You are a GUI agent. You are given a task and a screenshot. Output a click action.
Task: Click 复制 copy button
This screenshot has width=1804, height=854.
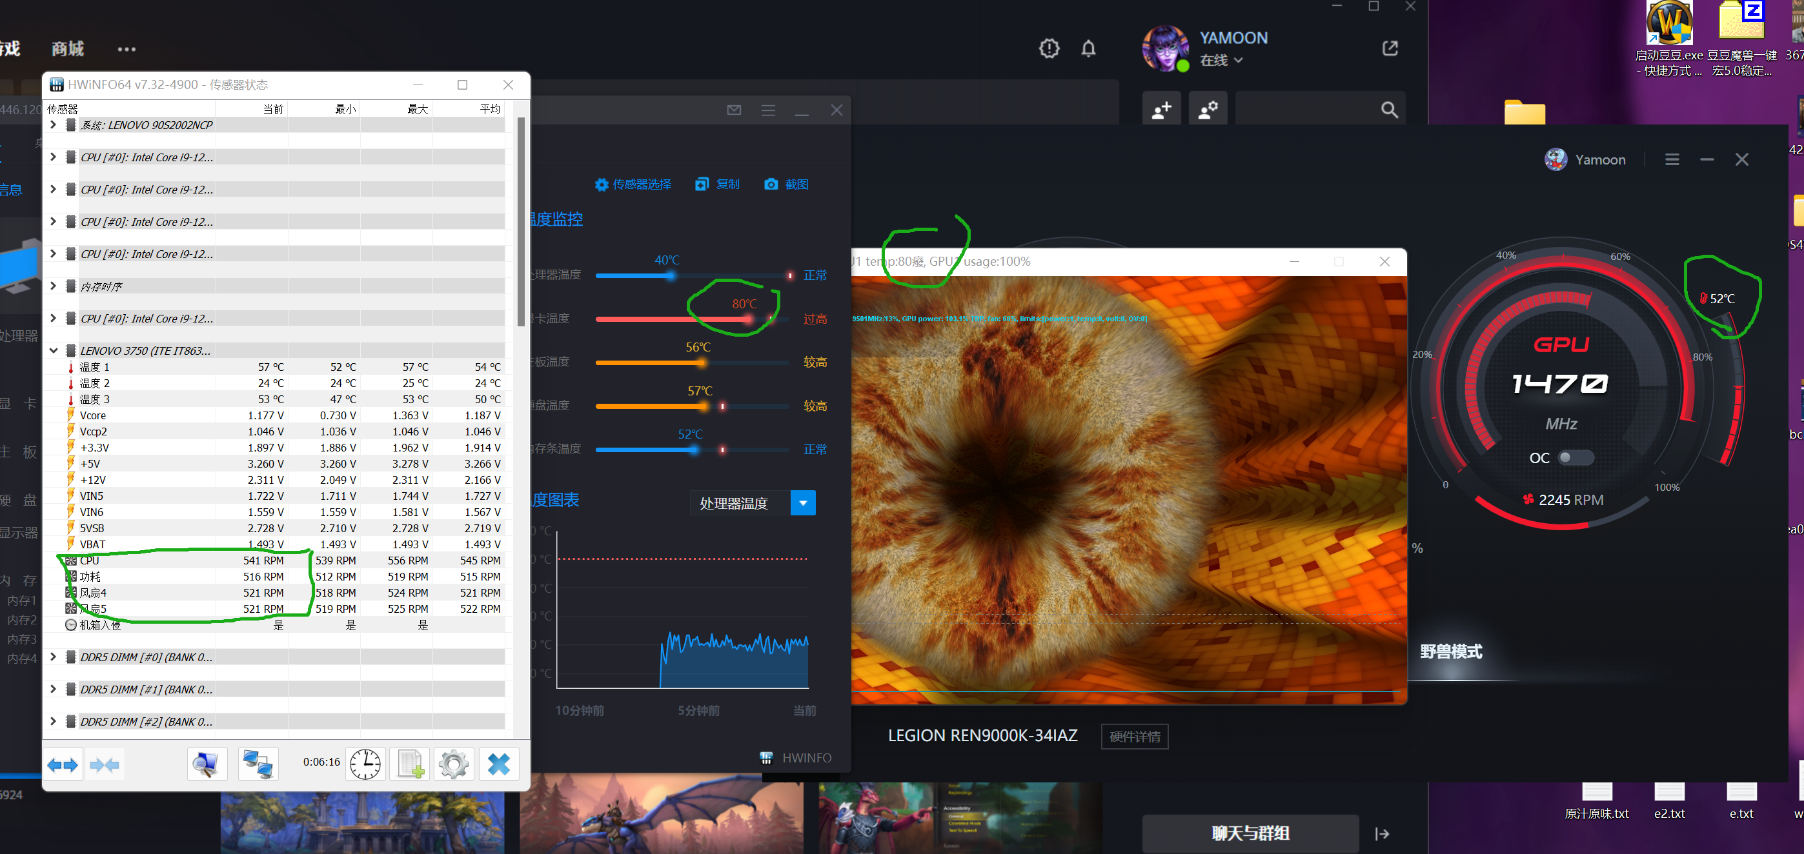click(717, 184)
